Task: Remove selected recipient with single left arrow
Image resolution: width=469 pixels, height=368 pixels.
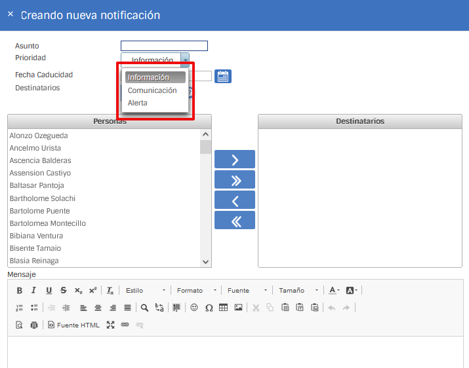Action: pos(235,200)
